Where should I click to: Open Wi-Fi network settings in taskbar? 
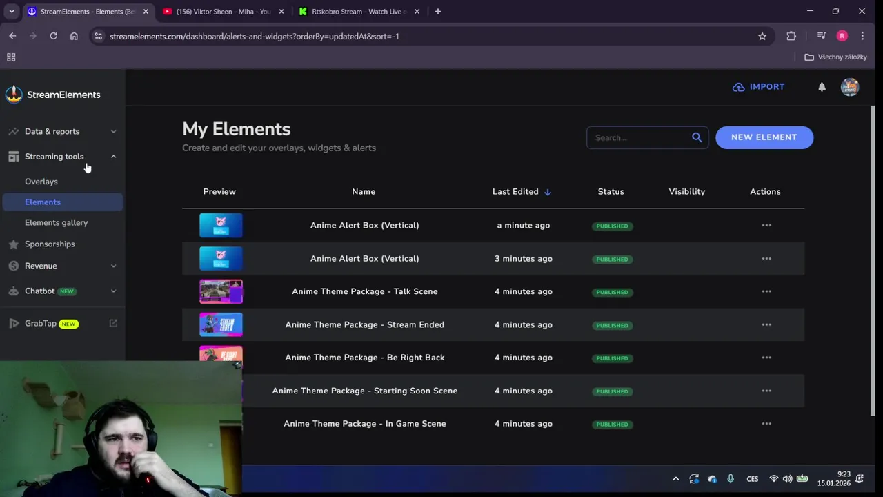pyautogui.click(x=774, y=479)
